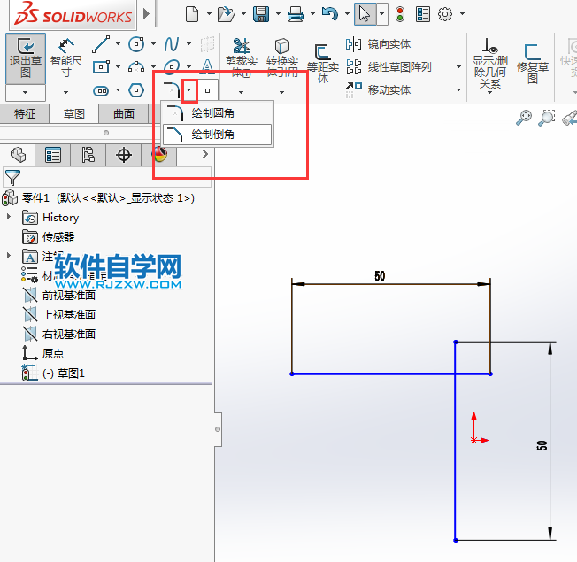Choose 绘制圆角 from the dropdown menu

click(x=218, y=113)
